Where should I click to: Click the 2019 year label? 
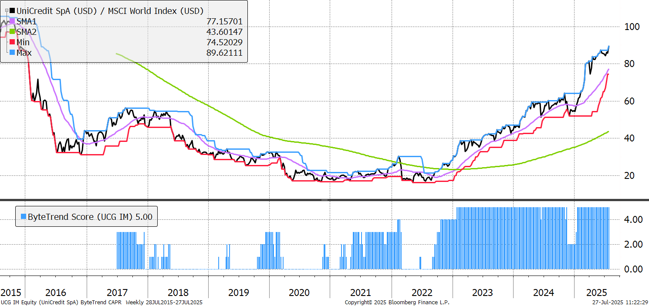239,292
